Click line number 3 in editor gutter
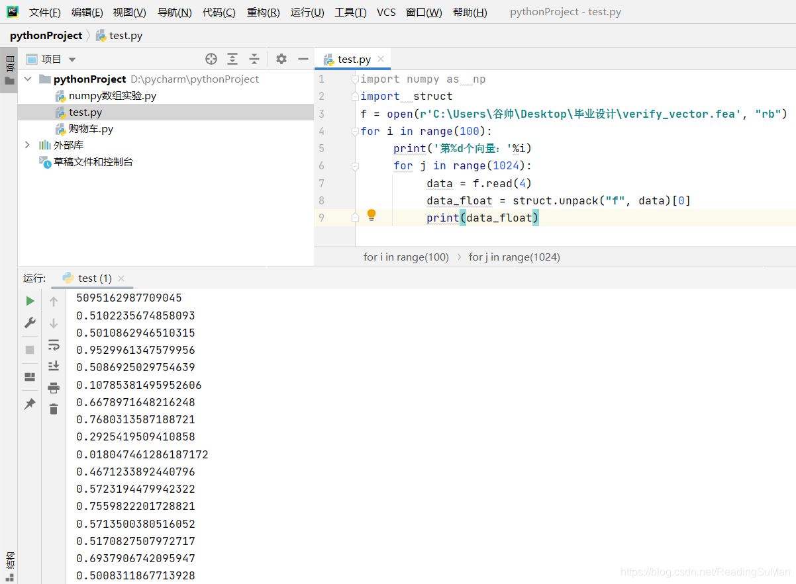Screen dimensions: 796x584 [322, 114]
